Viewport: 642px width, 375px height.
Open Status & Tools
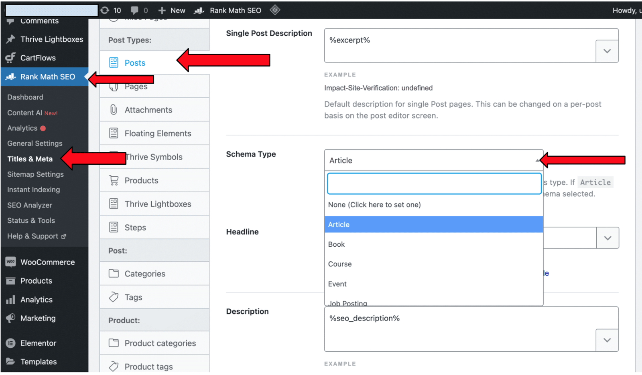coord(31,221)
